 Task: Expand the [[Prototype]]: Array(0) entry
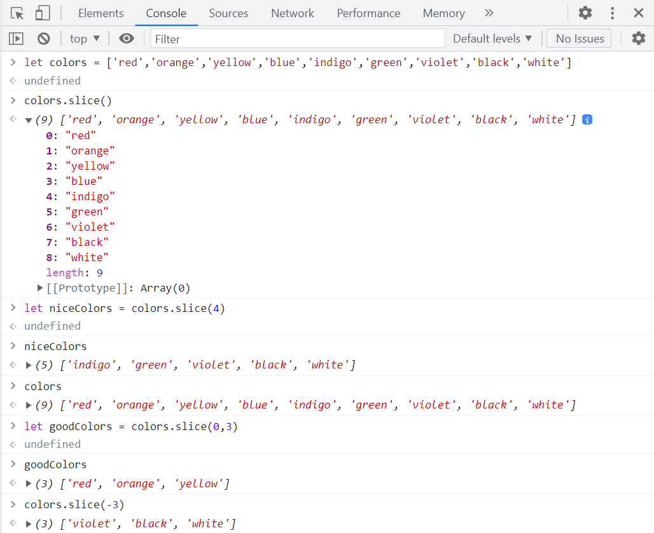coord(40,288)
